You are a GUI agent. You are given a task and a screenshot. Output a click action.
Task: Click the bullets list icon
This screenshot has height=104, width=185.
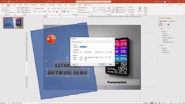click(x=62, y=8)
